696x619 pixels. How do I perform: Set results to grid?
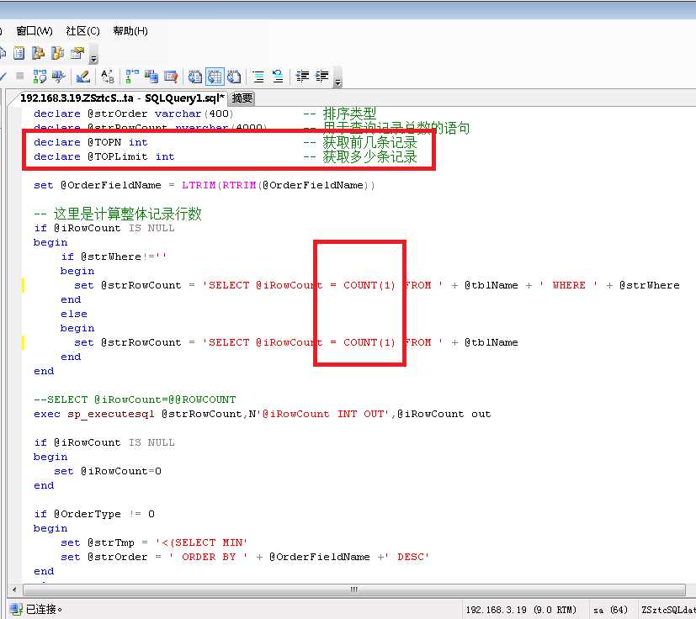215,77
